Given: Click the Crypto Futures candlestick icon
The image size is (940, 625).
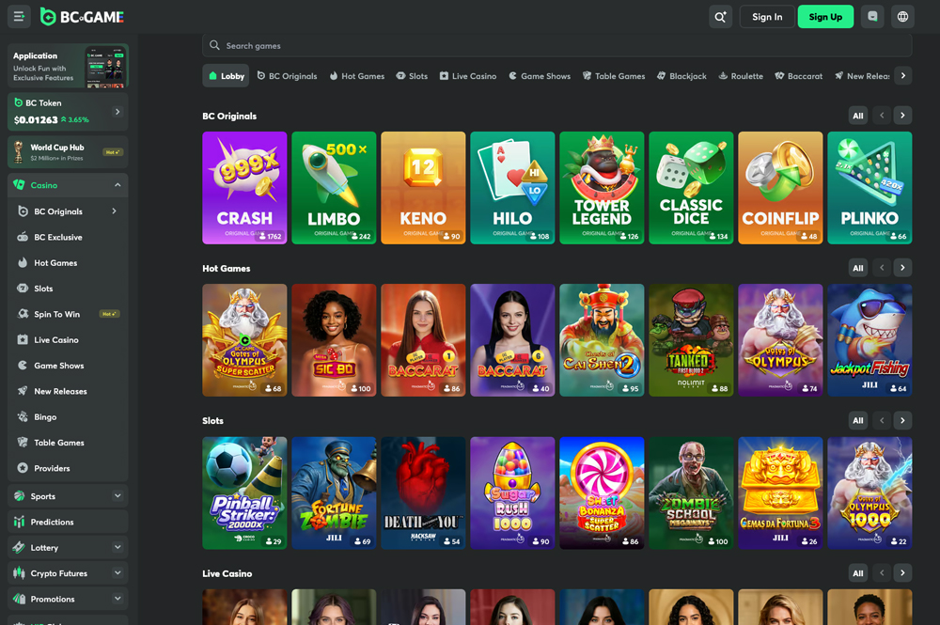Looking at the screenshot, I should tap(19, 573).
